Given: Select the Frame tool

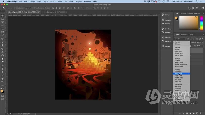Looking at the screenshot, I should point(3,32).
